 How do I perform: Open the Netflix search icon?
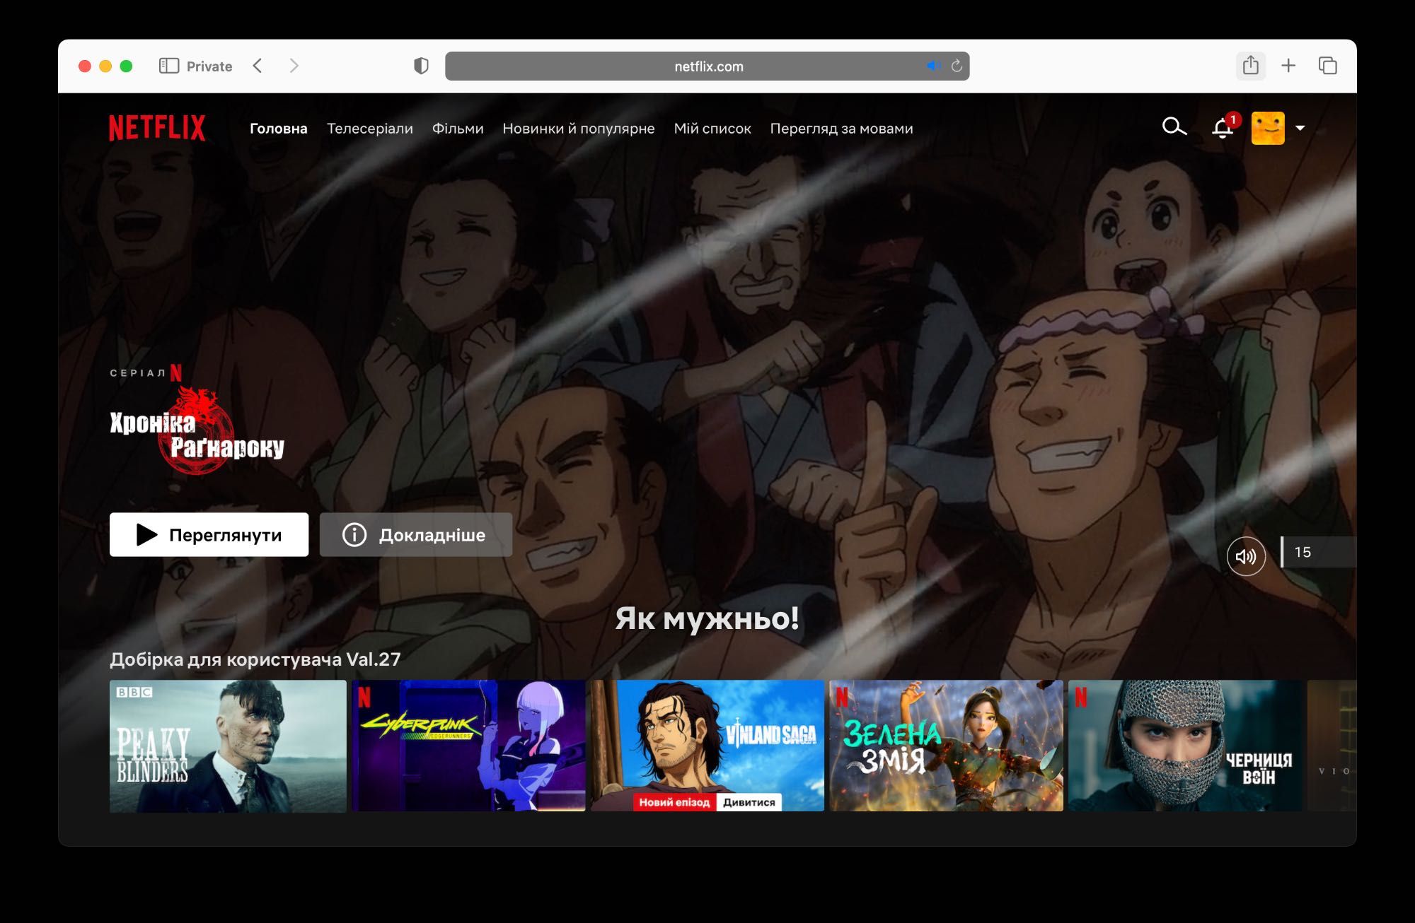[1174, 127]
